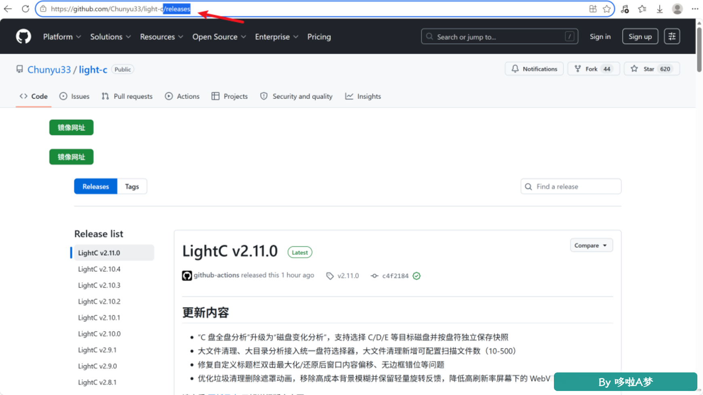Select LightC v2.10.0 in release list
The width and height of the screenshot is (703, 395).
coord(99,334)
